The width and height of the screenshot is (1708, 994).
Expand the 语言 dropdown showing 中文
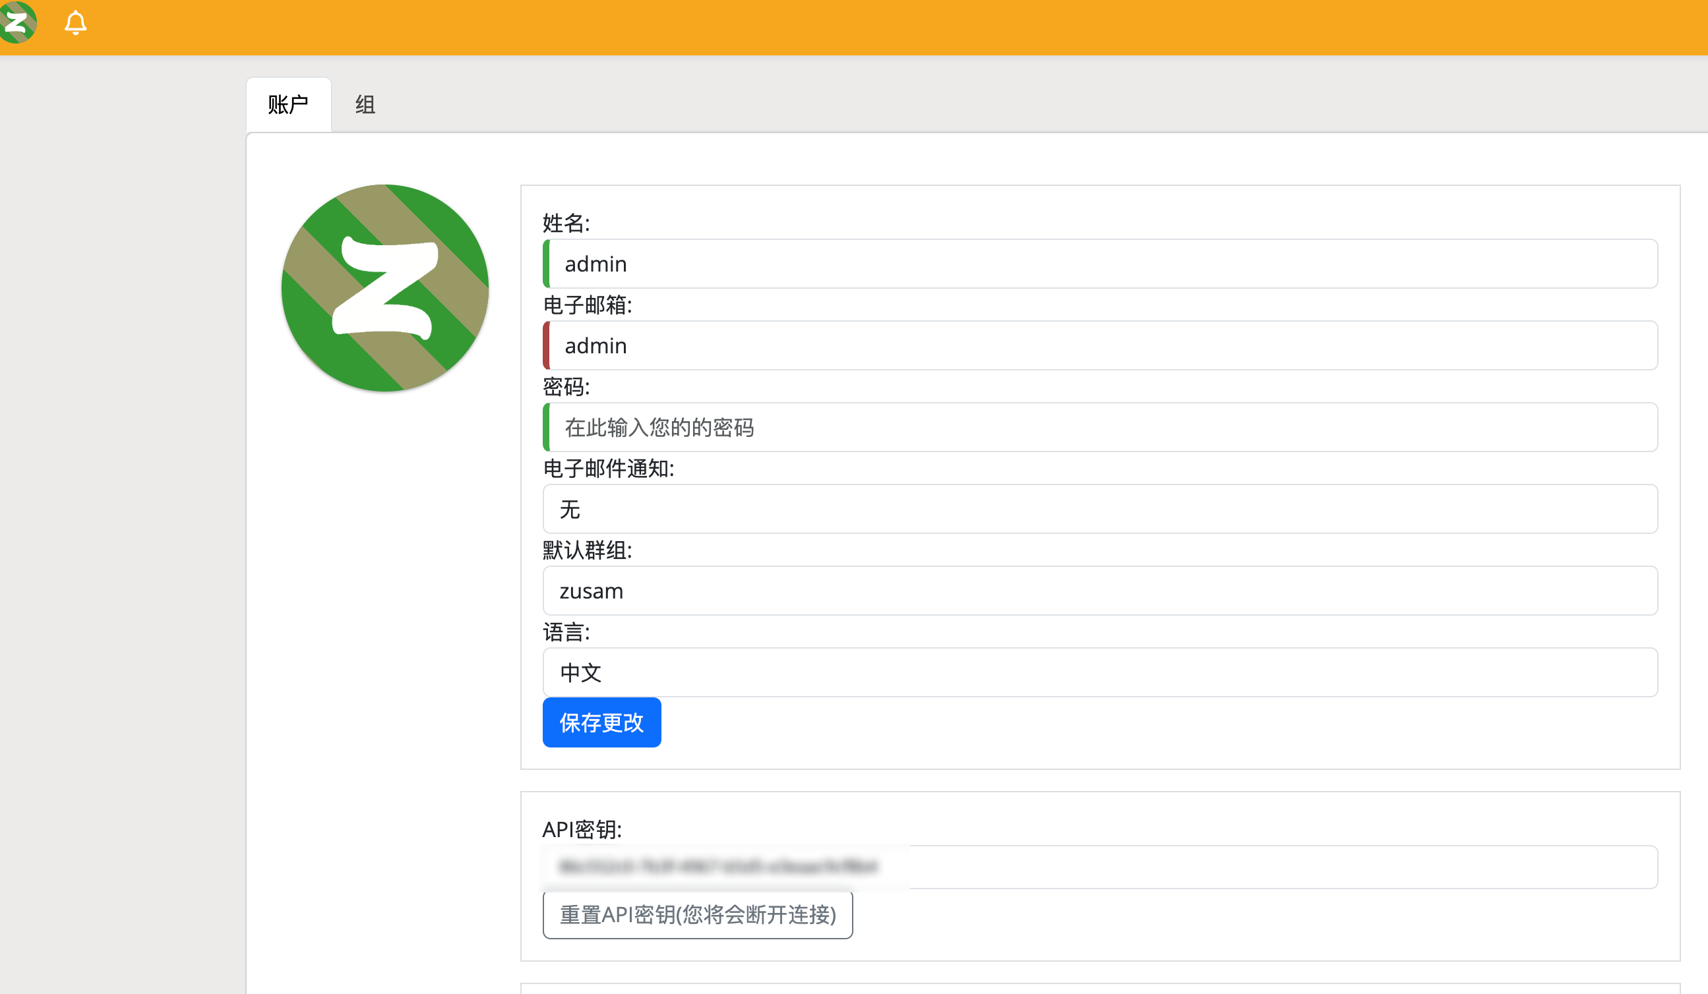1100,673
